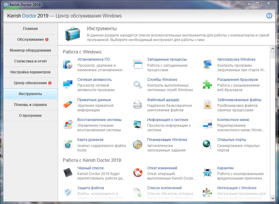Click the Открытые порты globe icon

click(208, 144)
